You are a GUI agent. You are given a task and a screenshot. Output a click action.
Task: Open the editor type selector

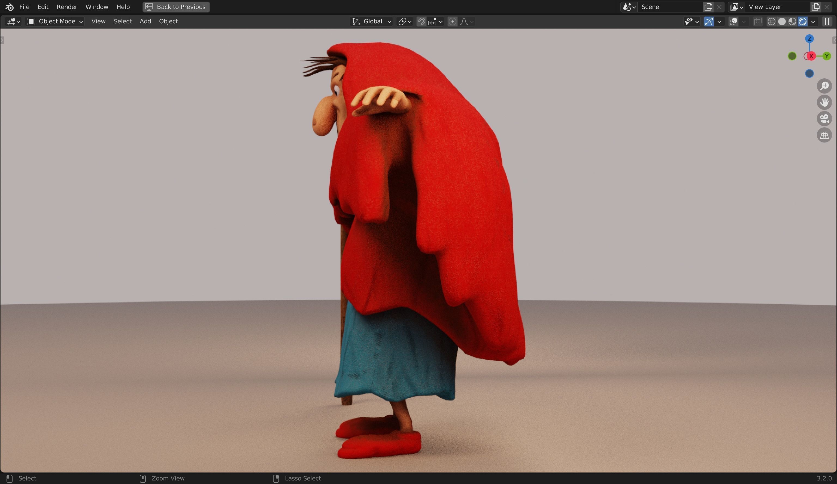click(x=14, y=21)
